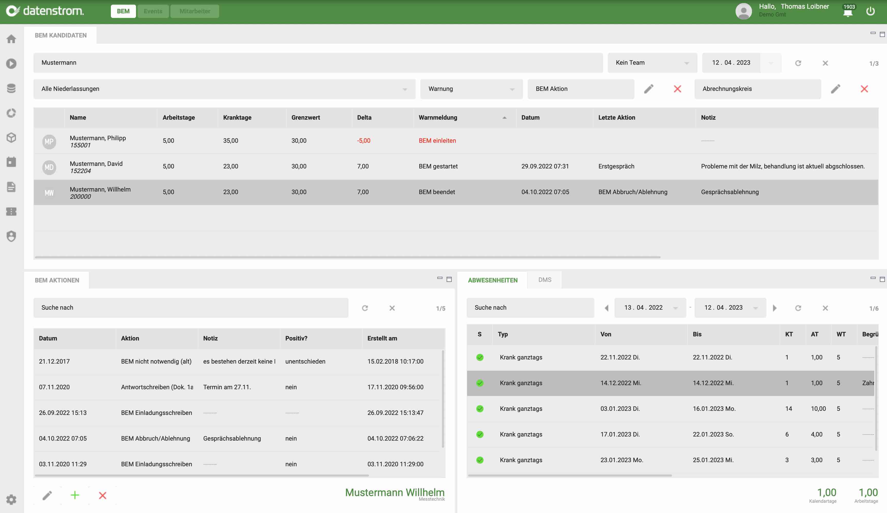Image resolution: width=887 pixels, height=513 pixels.
Task: Switch to the DMS tab
Action: [x=544, y=280]
